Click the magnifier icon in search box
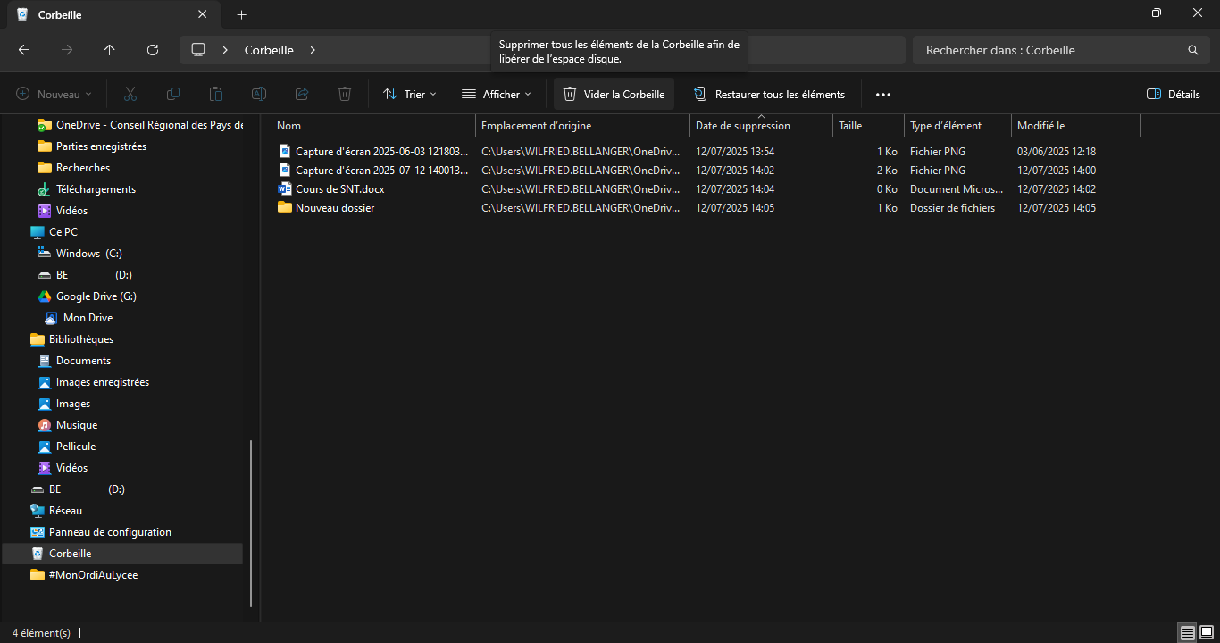1220x643 pixels. [x=1192, y=50]
